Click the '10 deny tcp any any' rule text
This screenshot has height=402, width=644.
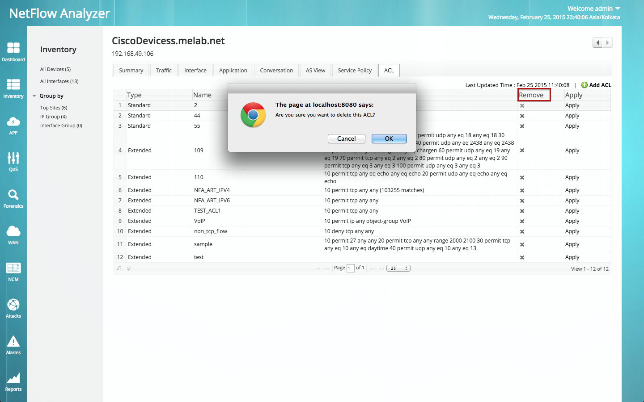[x=349, y=231]
